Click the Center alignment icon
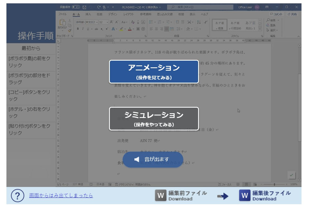The height and width of the screenshot is (212, 311). coord(156,29)
